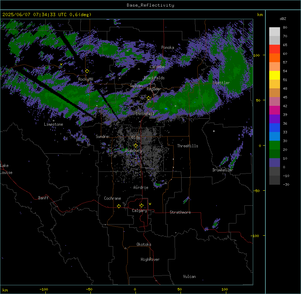Screen dimensions: 301x294
Task: Select the yellow diamond marker under Olds
Action: (x=135, y=146)
